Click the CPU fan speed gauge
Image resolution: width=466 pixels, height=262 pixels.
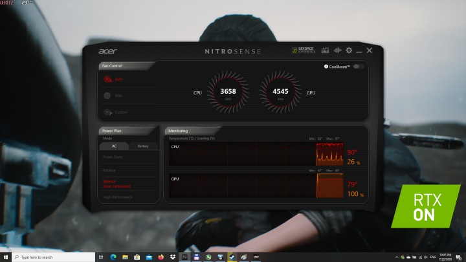(228, 92)
